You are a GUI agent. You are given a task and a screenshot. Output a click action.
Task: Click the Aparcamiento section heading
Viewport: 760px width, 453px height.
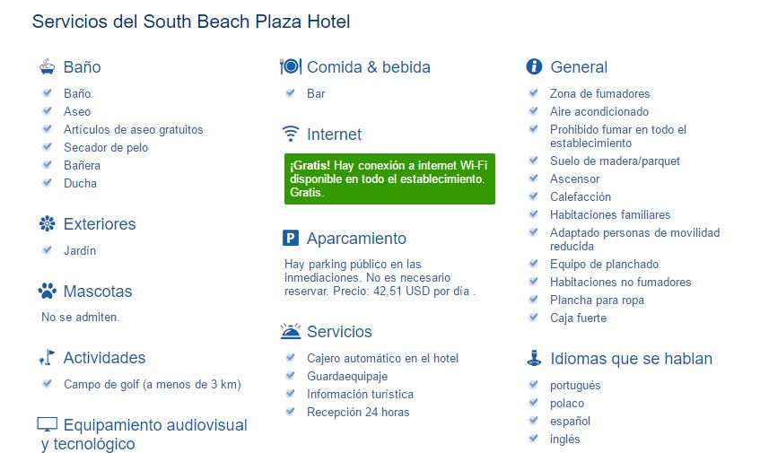pyautogui.click(x=356, y=239)
